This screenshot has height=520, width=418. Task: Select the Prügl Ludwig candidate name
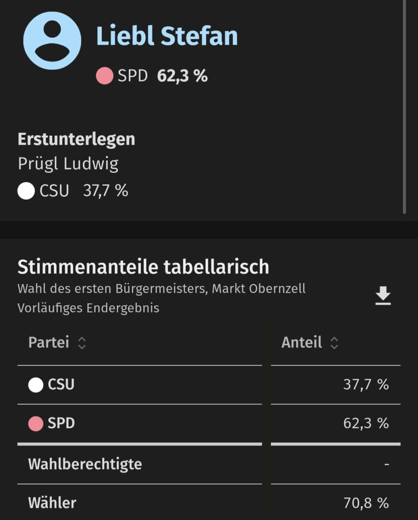pyautogui.click(x=68, y=164)
